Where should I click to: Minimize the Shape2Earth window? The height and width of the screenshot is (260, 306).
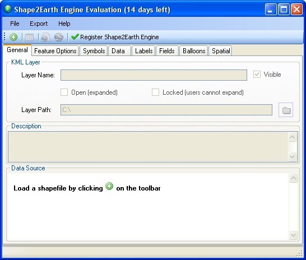(271, 10)
